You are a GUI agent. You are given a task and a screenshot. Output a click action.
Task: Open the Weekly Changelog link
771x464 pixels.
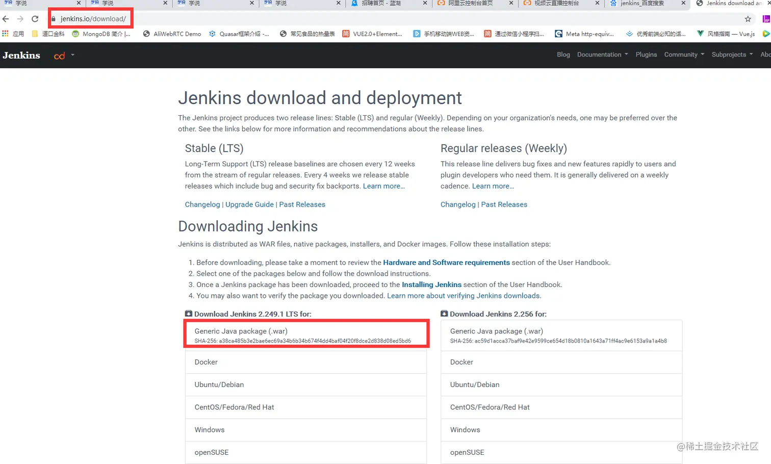tap(458, 204)
